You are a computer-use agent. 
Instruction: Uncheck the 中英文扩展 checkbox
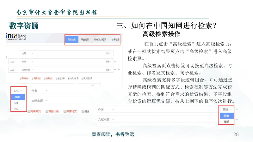68,79
